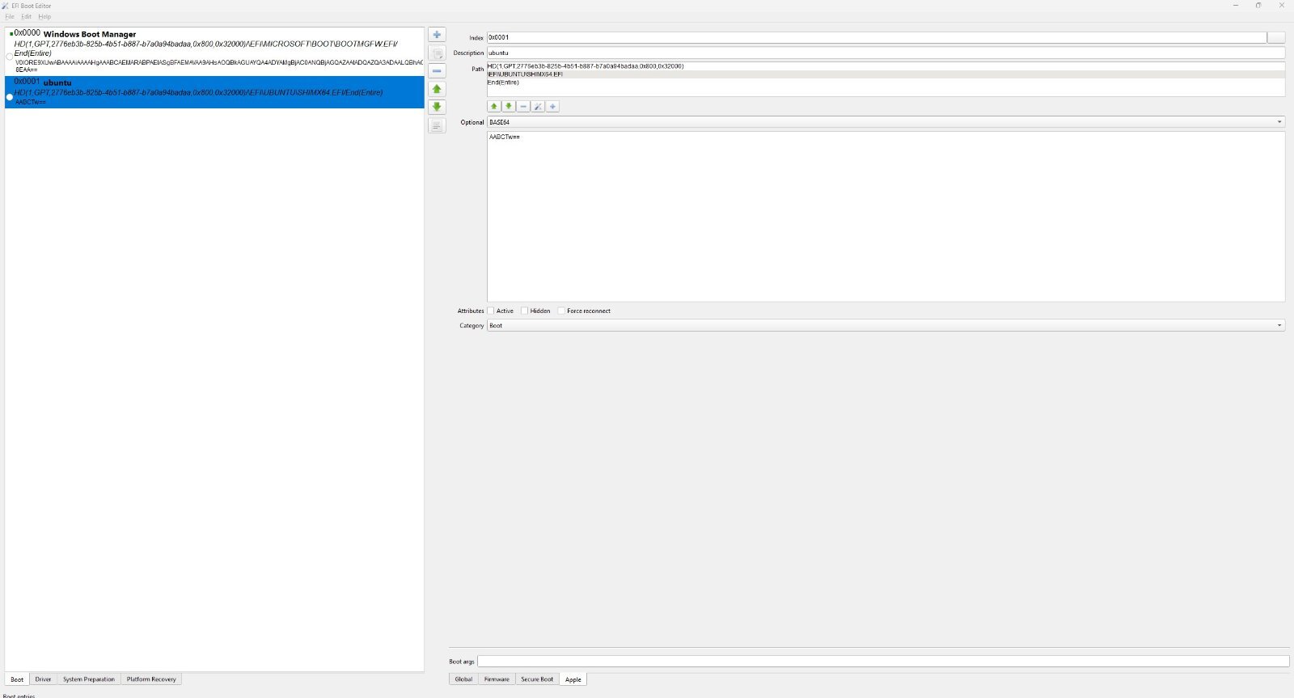This screenshot has width=1294, height=698.
Task: Edit the selected device path node
Action: [x=538, y=106]
